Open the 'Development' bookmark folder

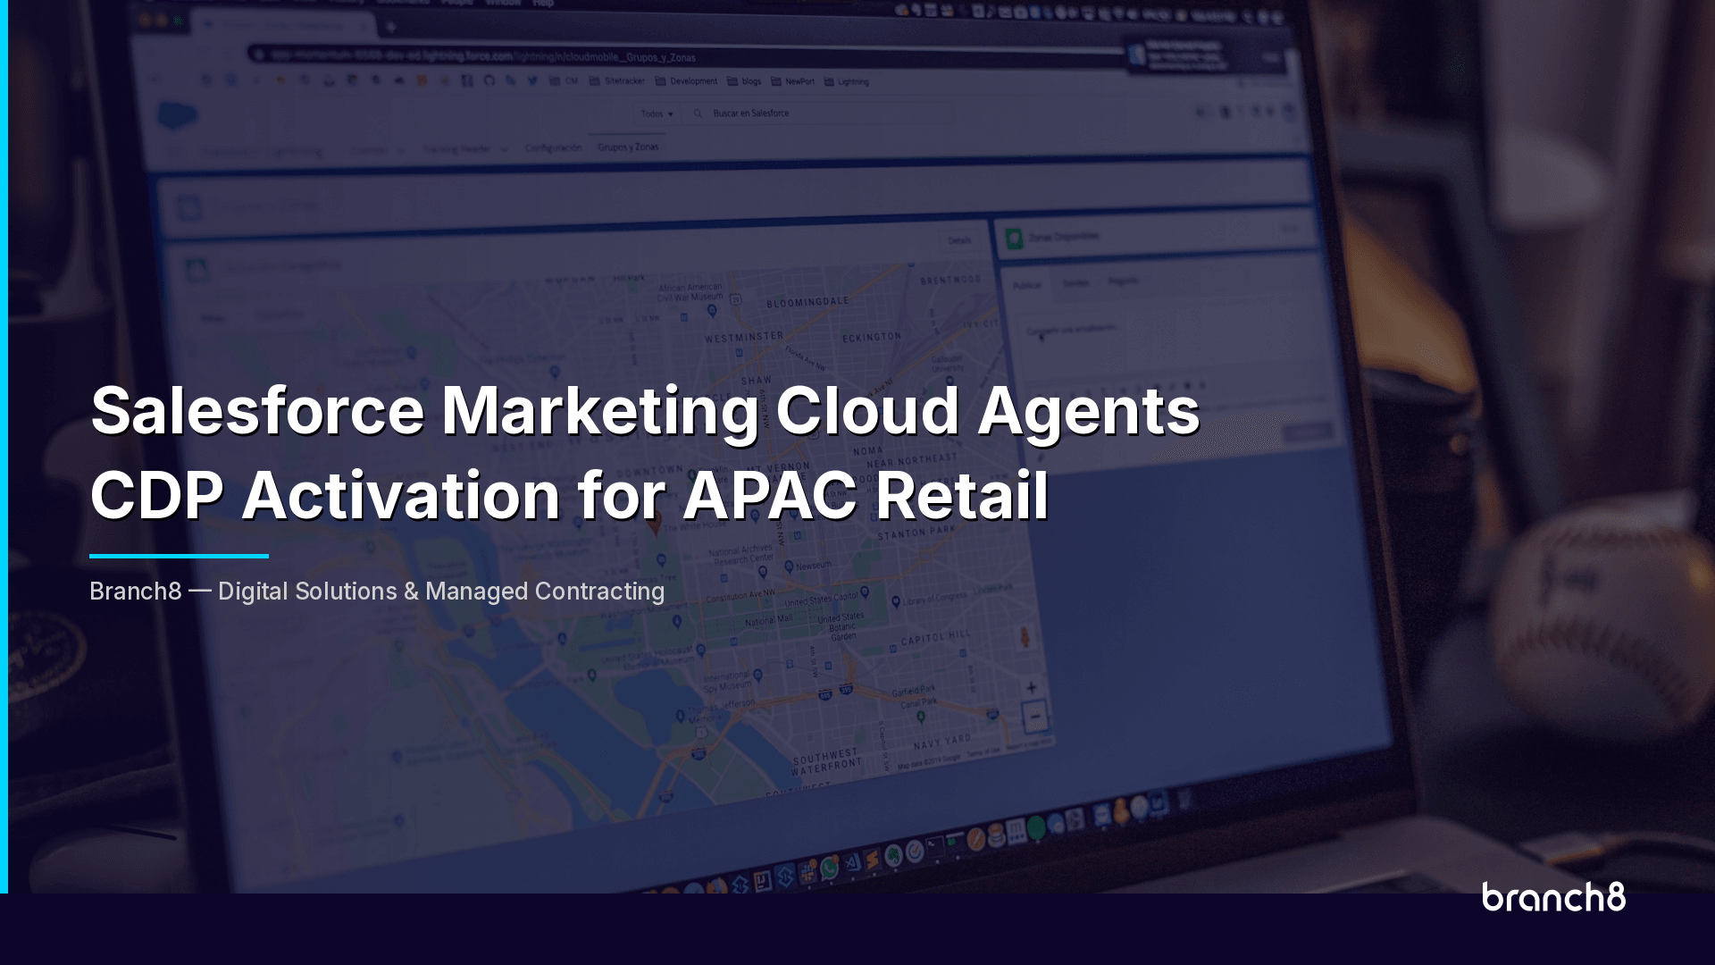click(686, 81)
